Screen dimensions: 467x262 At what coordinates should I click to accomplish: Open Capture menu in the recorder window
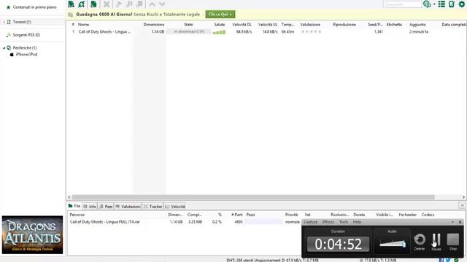click(x=310, y=222)
